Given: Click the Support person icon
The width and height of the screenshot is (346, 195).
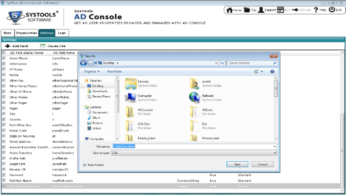Looking at the screenshot, I should point(261,10).
